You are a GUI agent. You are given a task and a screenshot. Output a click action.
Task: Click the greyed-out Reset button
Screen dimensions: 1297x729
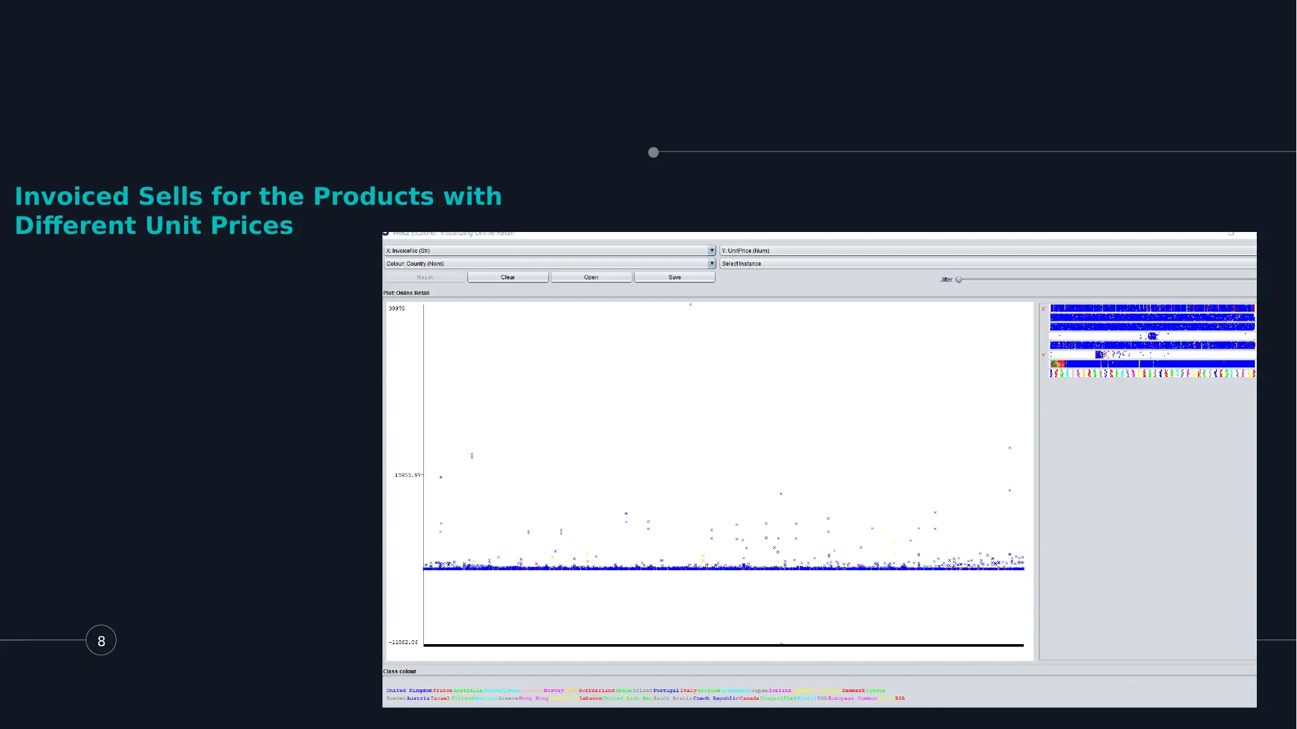(x=425, y=277)
